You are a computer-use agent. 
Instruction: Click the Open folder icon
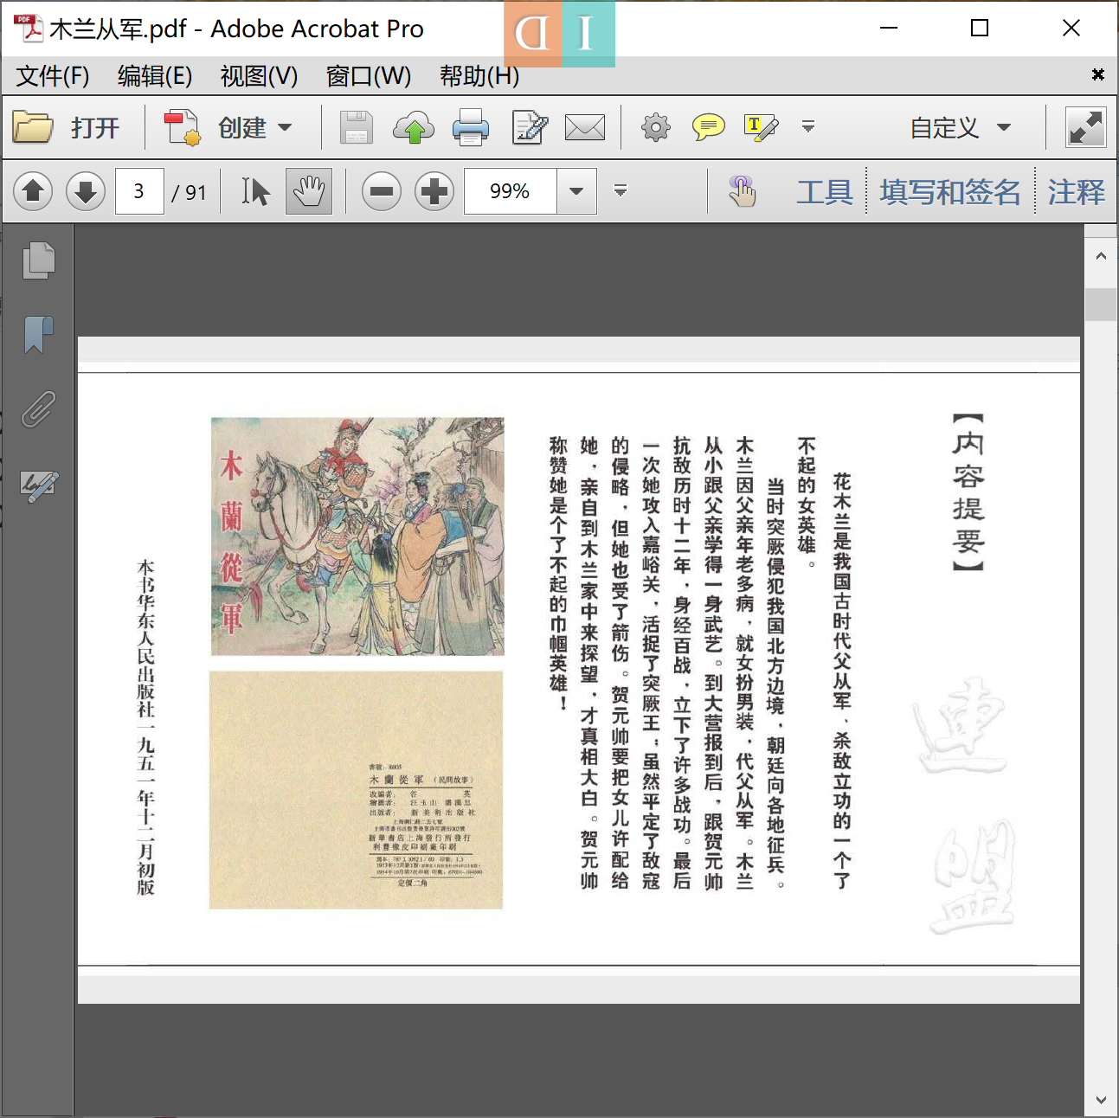(x=33, y=127)
